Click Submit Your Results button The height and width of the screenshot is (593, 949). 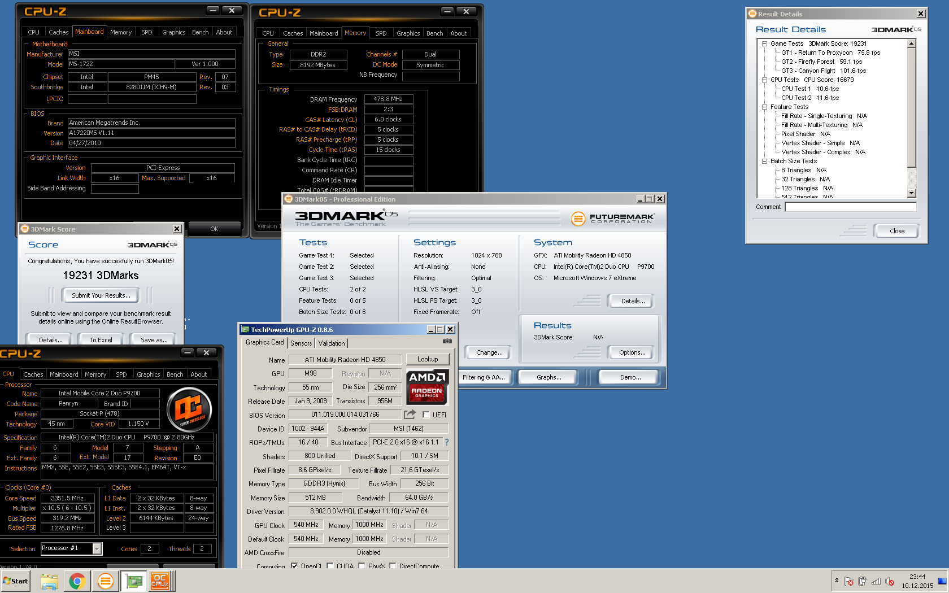coord(101,295)
